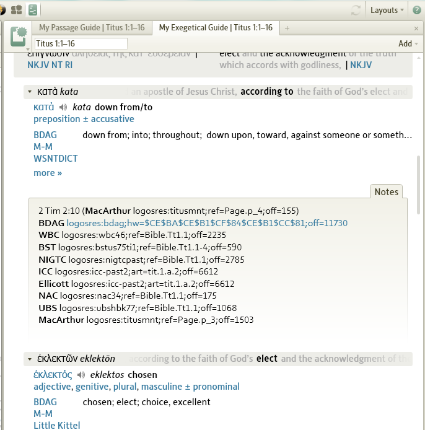This screenshot has height=430, width=425.
Task: Select the Notes tab
Action: tap(386, 191)
